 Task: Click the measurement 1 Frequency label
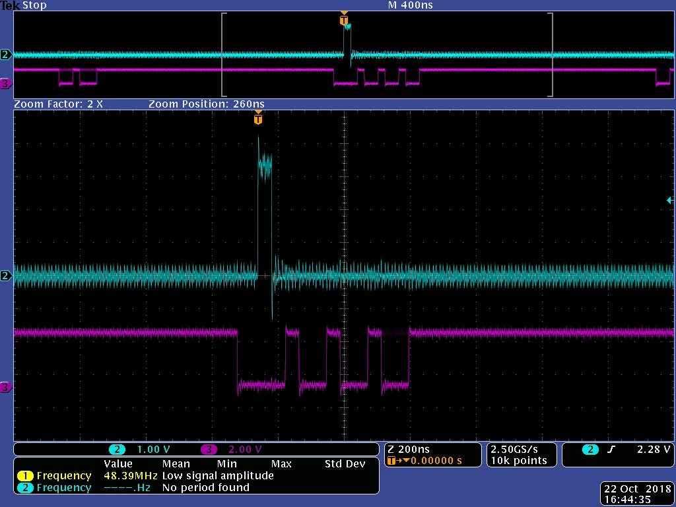(x=64, y=475)
